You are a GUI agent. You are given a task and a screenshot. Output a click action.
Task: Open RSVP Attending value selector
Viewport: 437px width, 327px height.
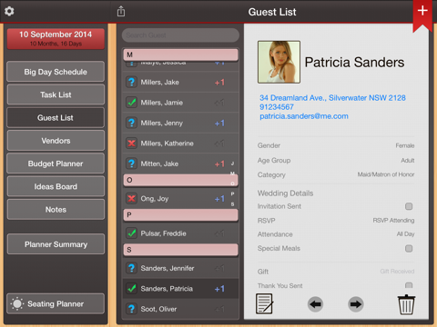[x=393, y=221]
